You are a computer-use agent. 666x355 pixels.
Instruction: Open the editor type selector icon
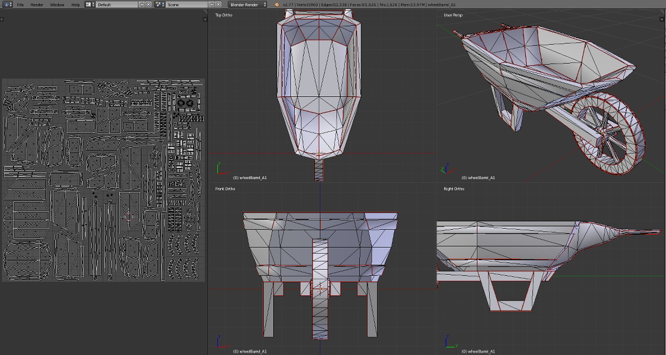(x=7, y=5)
